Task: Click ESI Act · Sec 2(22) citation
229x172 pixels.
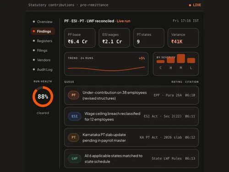Action: (163, 117)
